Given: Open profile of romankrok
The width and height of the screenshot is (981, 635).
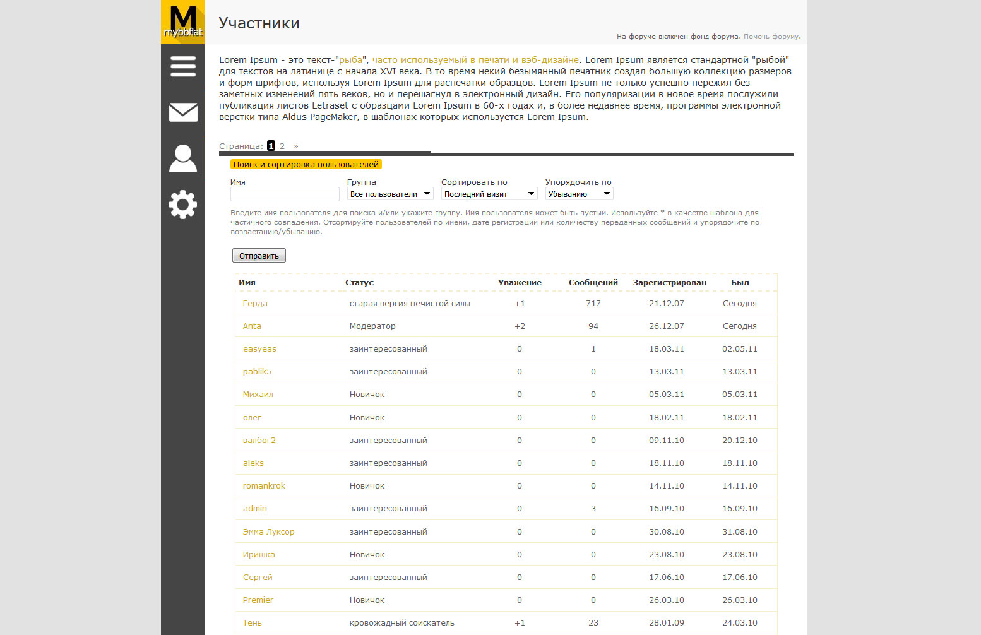Looking at the screenshot, I should 264,485.
